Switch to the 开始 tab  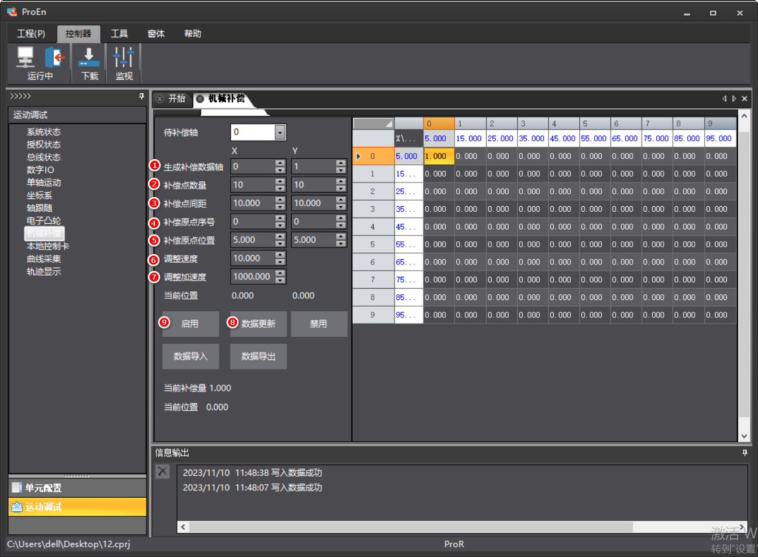pos(177,99)
